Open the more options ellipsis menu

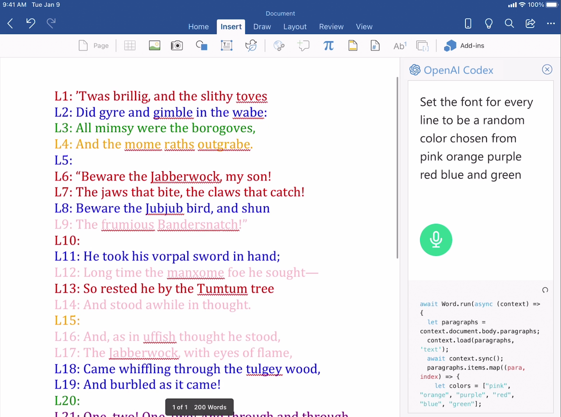(x=550, y=23)
